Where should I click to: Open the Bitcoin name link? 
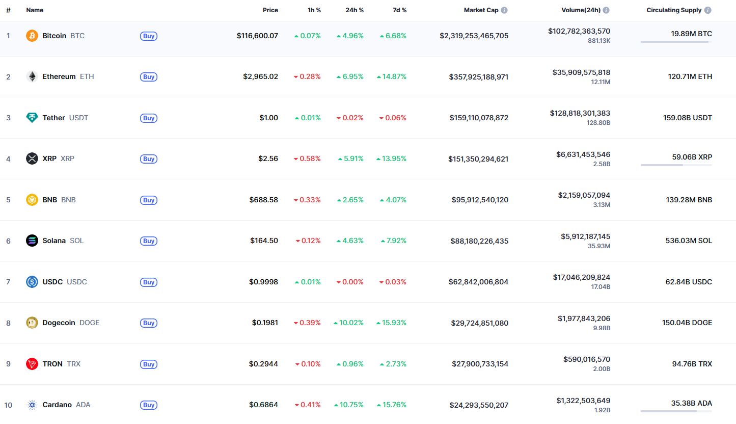tap(54, 36)
